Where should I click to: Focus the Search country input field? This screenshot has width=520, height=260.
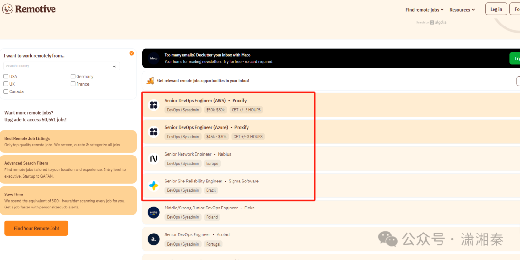pyautogui.click(x=62, y=66)
